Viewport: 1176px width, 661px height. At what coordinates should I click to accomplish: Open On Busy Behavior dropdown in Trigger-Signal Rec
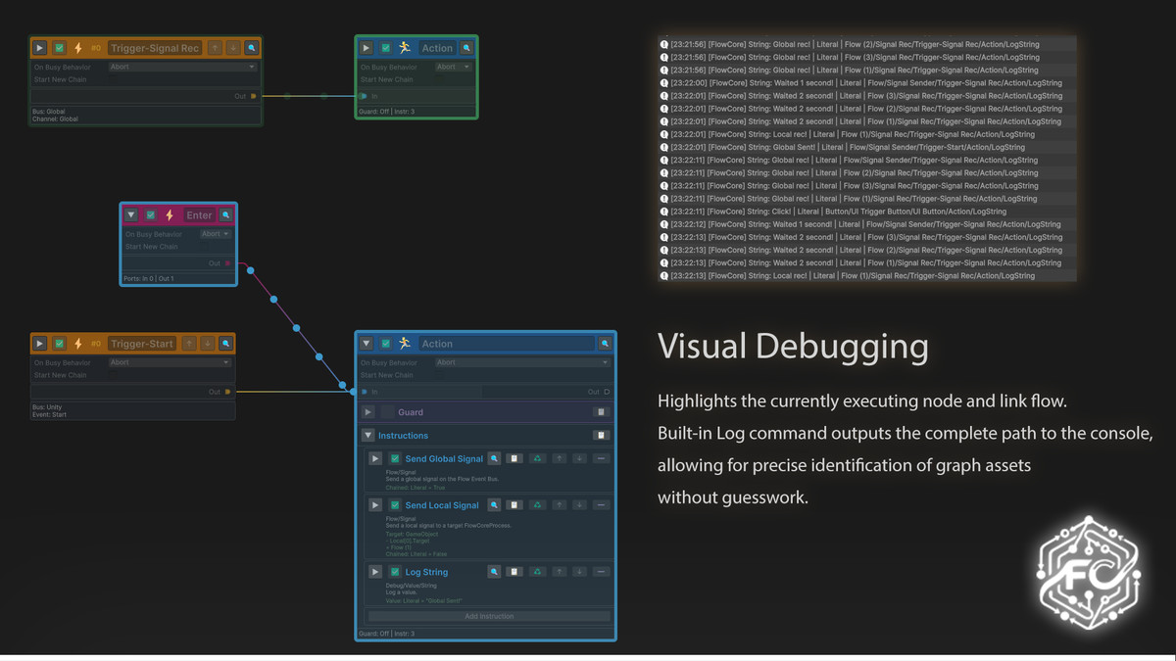[181, 68]
